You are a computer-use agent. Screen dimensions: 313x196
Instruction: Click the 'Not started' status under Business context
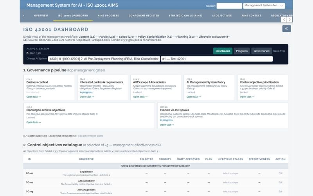(33, 93)
